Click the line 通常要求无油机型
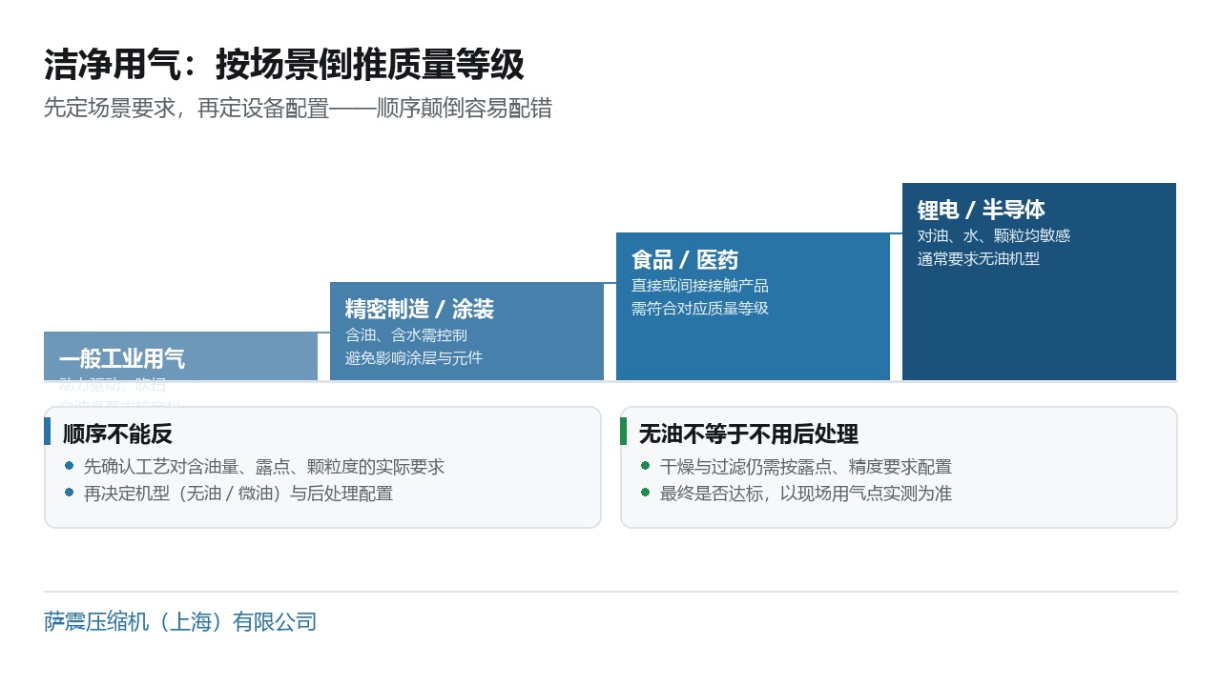The width and height of the screenshot is (1221, 686). pos(978,259)
